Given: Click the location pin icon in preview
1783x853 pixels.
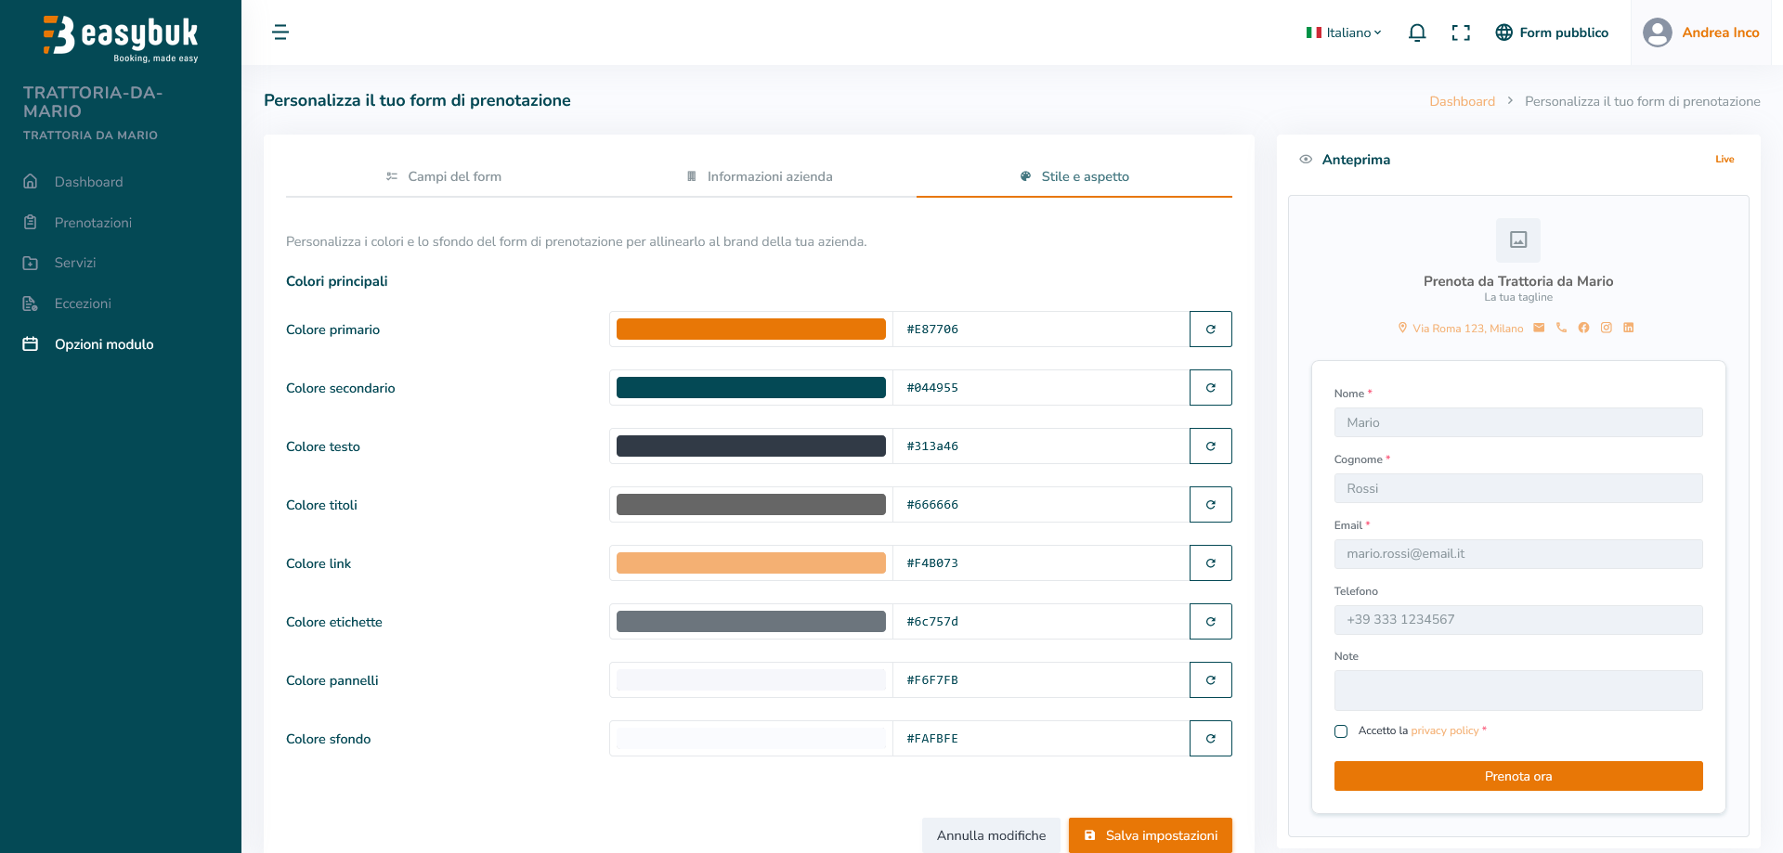Looking at the screenshot, I should coord(1402,328).
